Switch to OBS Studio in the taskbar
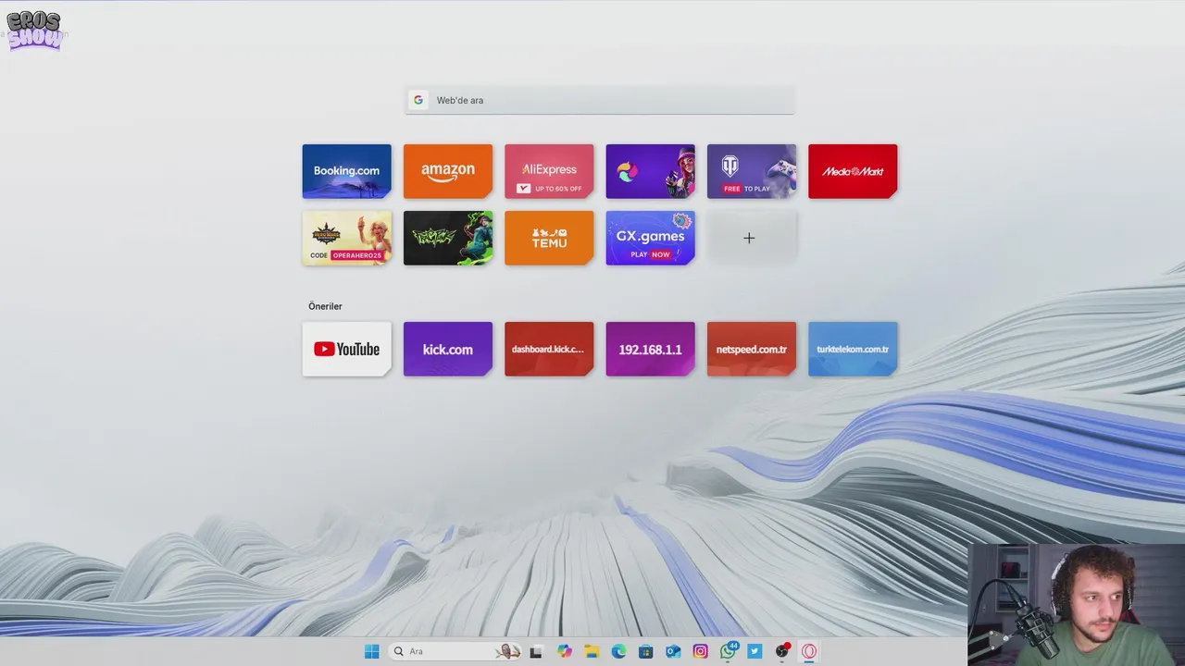 pyautogui.click(x=782, y=651)
